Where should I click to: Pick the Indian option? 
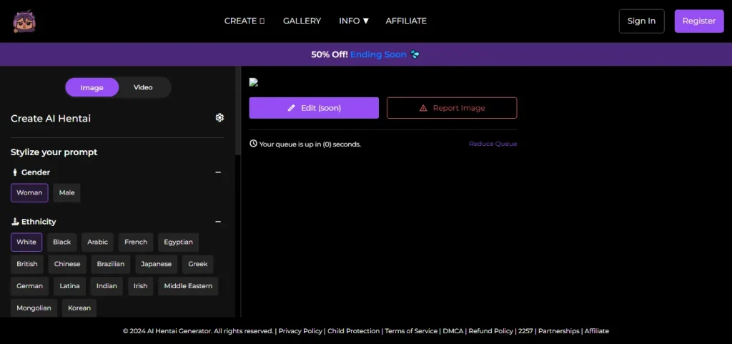click(x=107, y=286)
